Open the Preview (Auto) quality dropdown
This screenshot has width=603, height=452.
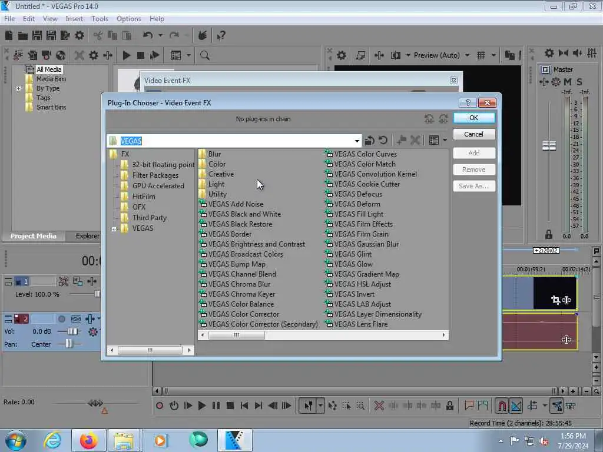[x=467, y=55]
